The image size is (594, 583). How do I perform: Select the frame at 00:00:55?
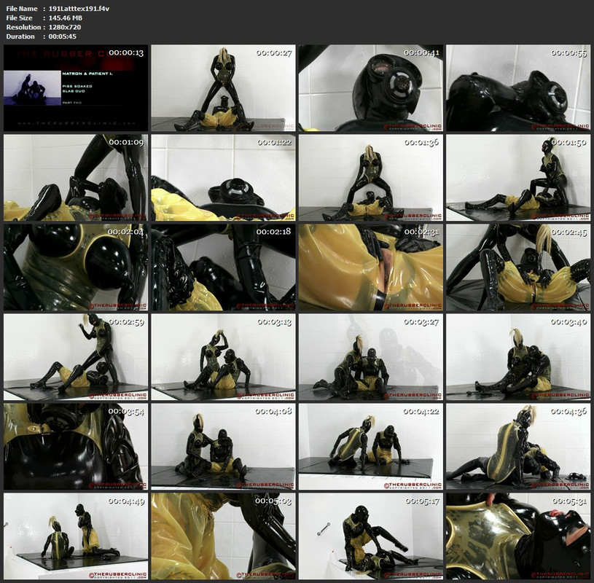click(x=518, y=88)
